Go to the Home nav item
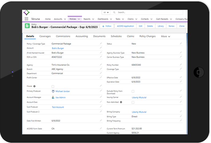This screenshot has width=211, height=143. click(48, 19)
